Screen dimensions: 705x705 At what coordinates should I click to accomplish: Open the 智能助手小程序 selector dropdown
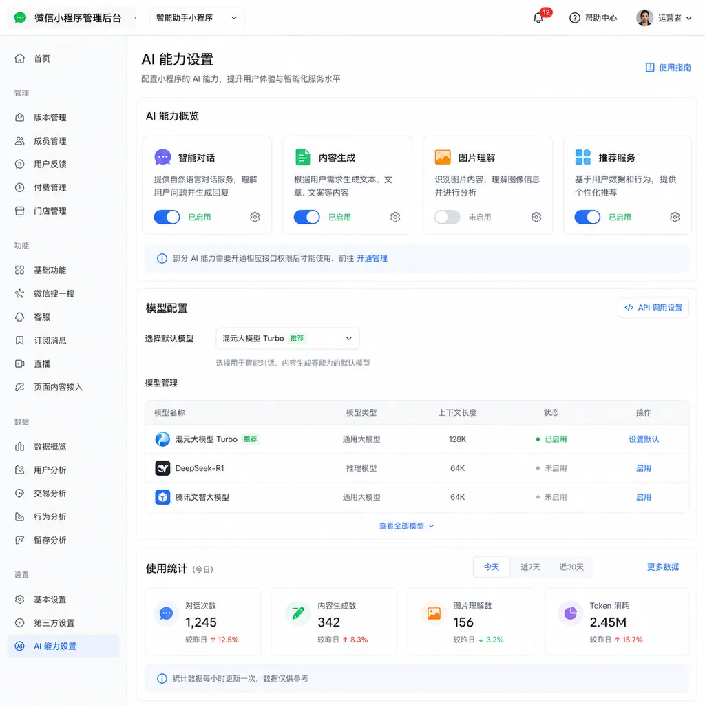(197, 18)
